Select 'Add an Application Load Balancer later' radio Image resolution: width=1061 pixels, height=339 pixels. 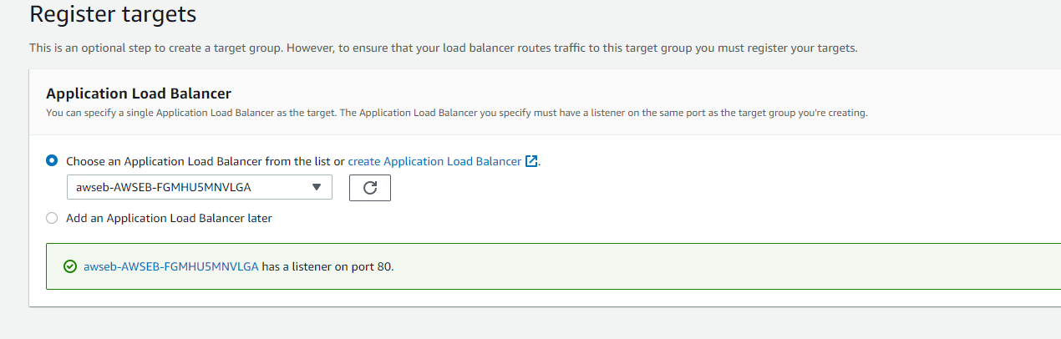click(52, 218)
